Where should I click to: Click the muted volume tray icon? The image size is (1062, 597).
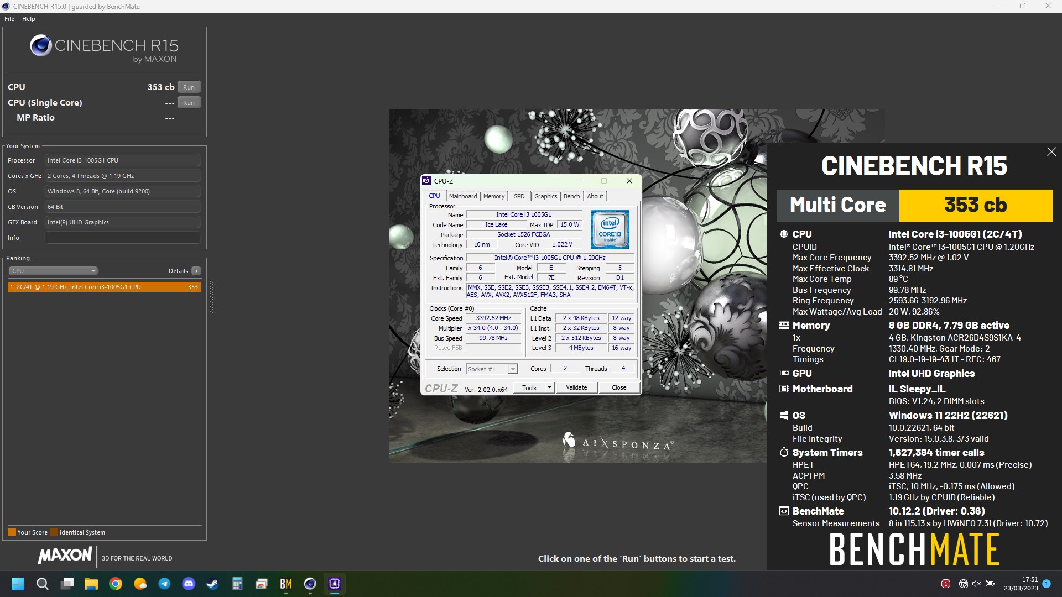(976, 584)
